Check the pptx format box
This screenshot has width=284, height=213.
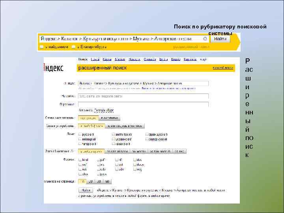point(98,174)
